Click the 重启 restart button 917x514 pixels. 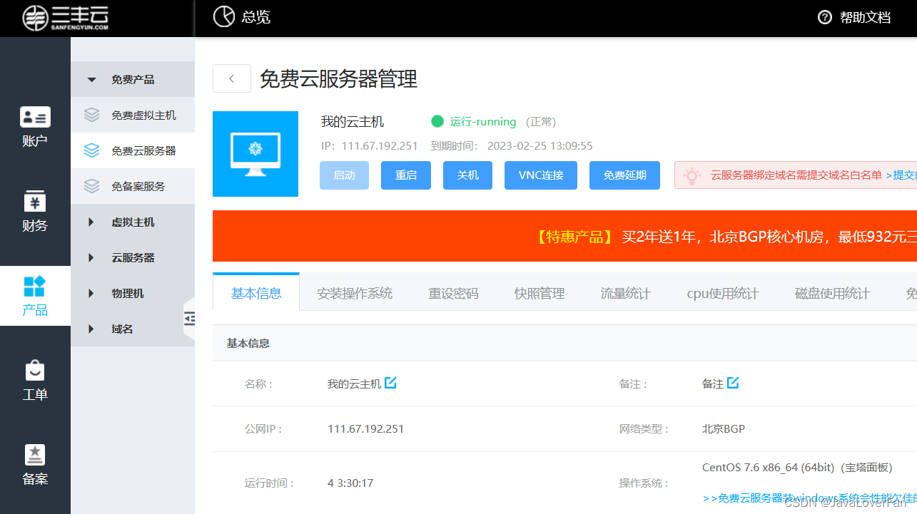pos(406,175)
